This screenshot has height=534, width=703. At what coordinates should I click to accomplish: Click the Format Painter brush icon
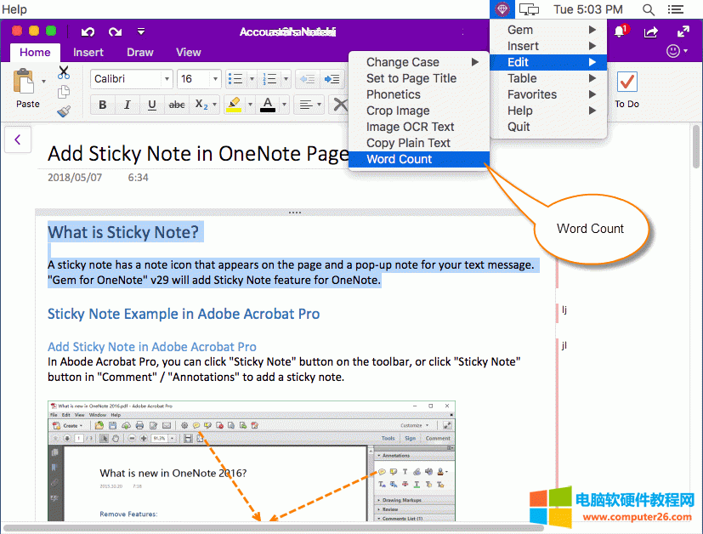[64, 111]
